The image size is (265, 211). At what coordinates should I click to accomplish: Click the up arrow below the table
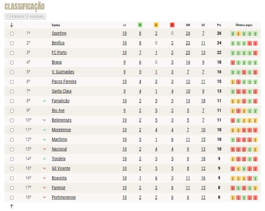pos(12,206)
